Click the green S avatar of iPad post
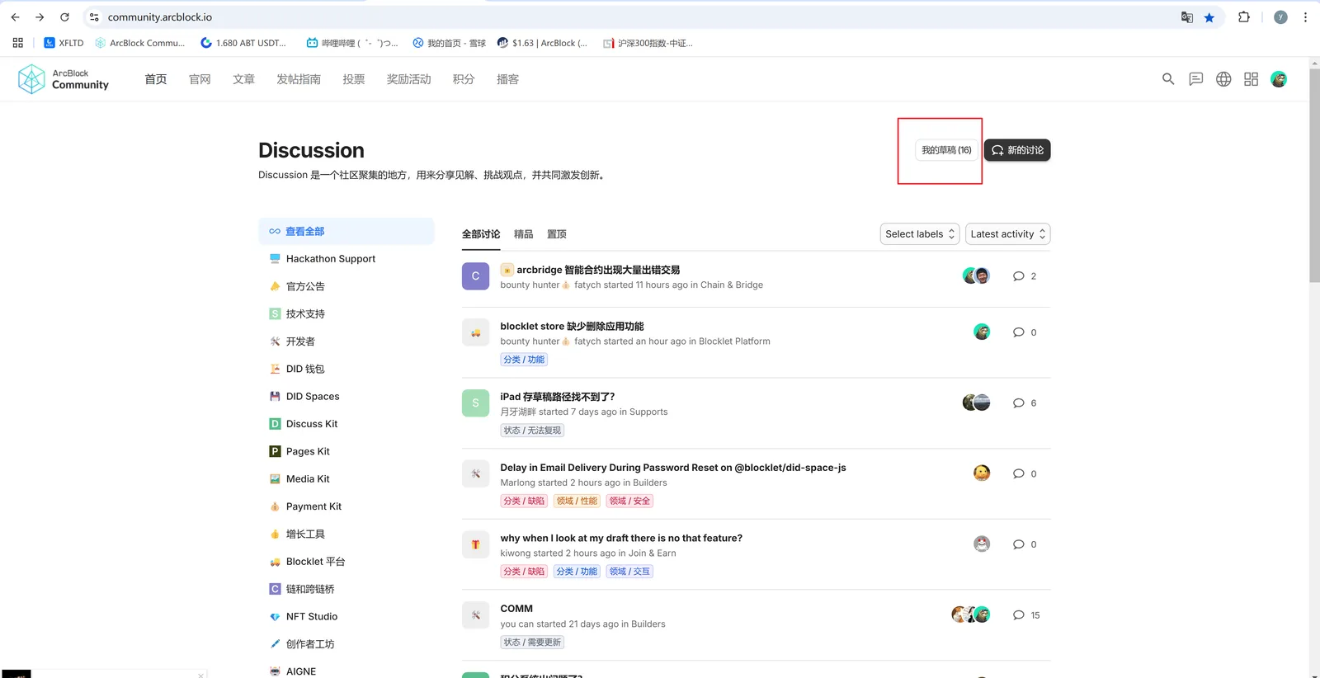The image size is (1320, 678). click(x=475, y=403)
